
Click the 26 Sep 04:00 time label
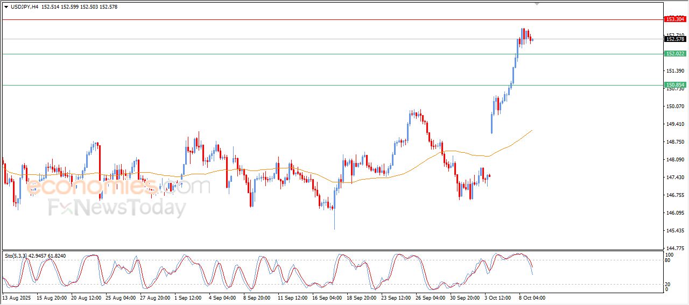tap(430, 297)
